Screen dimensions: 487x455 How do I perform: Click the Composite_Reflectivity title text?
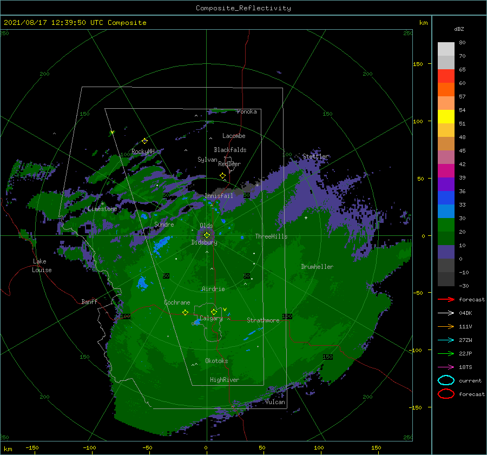[x=243, y=8]
